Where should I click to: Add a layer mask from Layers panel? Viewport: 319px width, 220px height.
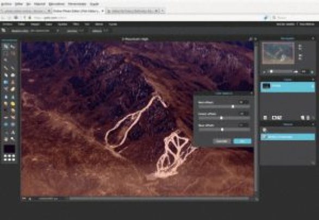point(274,117)
